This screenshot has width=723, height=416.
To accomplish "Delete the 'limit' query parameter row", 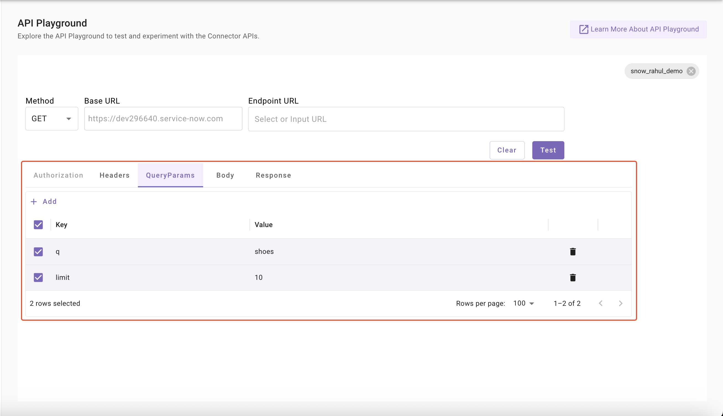I will (573, 277).
